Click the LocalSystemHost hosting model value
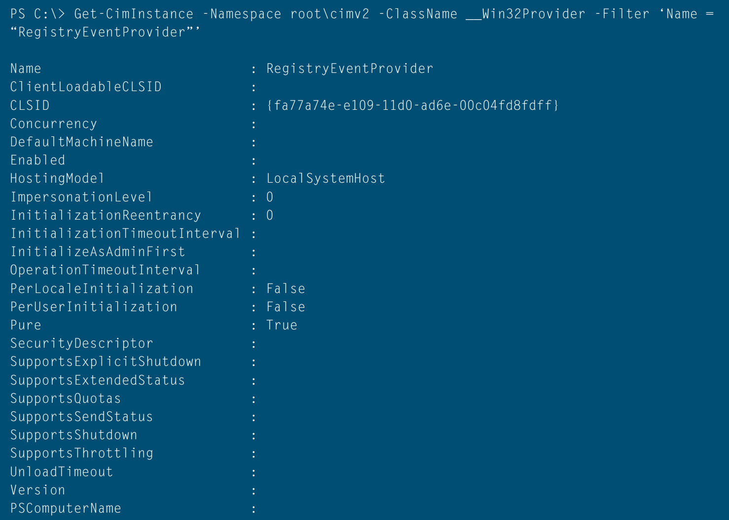Screen dimensions: 729x520 click(325, 178)
